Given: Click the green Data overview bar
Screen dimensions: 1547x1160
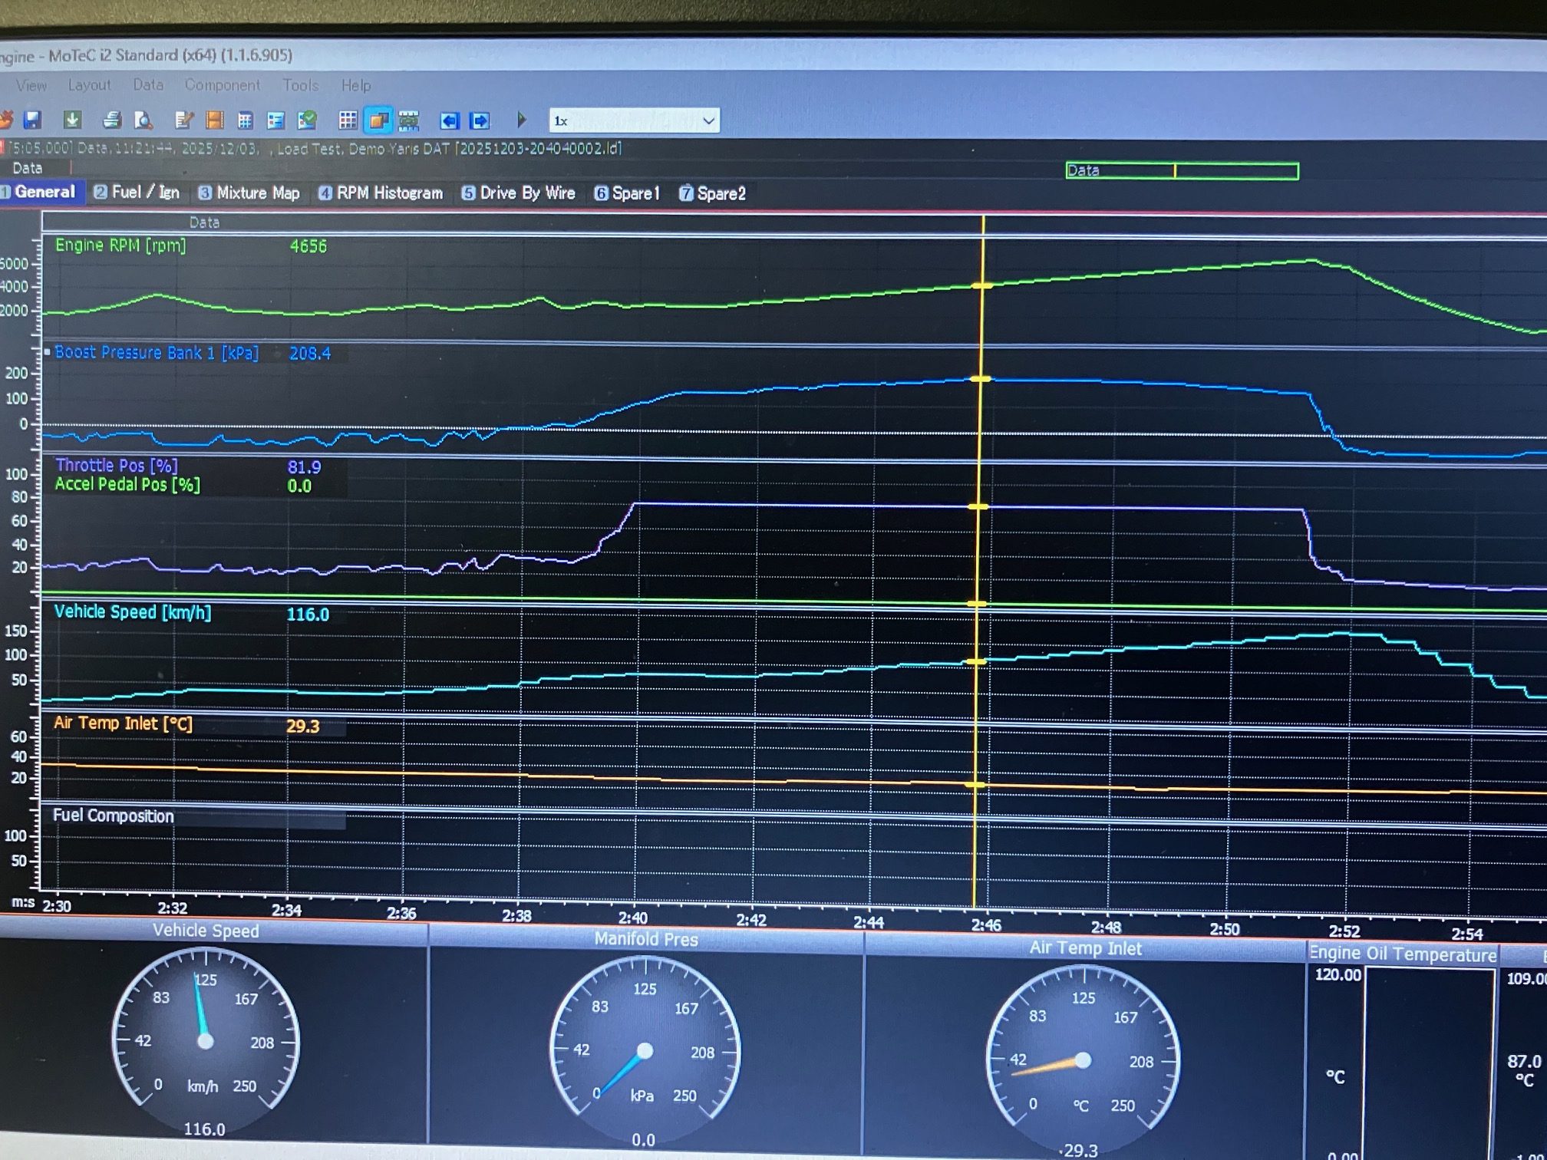Looking at the screenshot, I should 1182,170.
